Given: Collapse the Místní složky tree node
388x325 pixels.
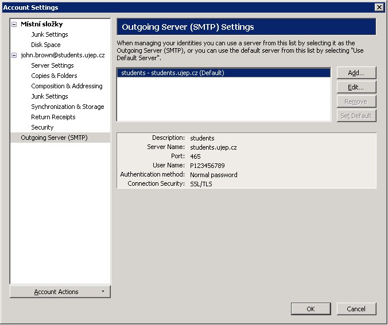Looking at the screenshot, I should (x=14, y=24).
